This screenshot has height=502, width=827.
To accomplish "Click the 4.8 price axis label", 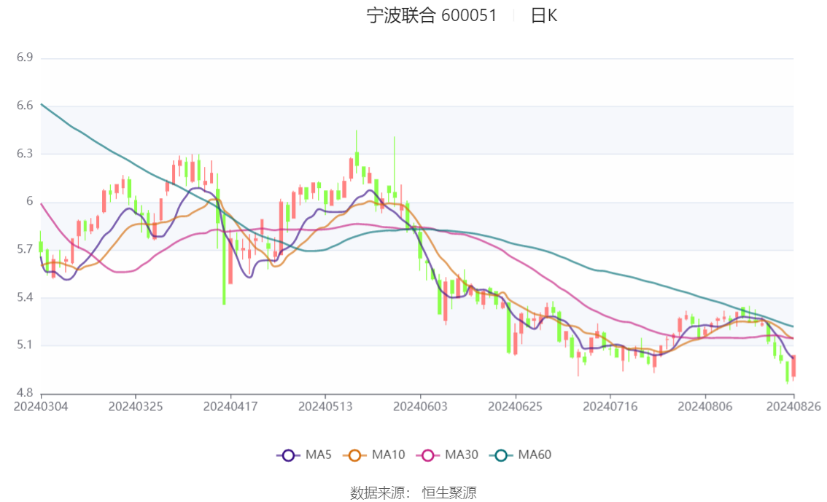I will click(25, 393).
